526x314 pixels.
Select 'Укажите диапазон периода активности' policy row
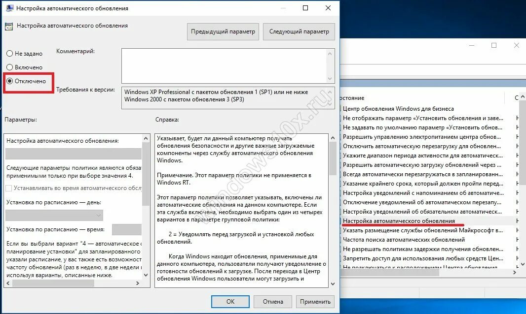(x=423, y=156)
